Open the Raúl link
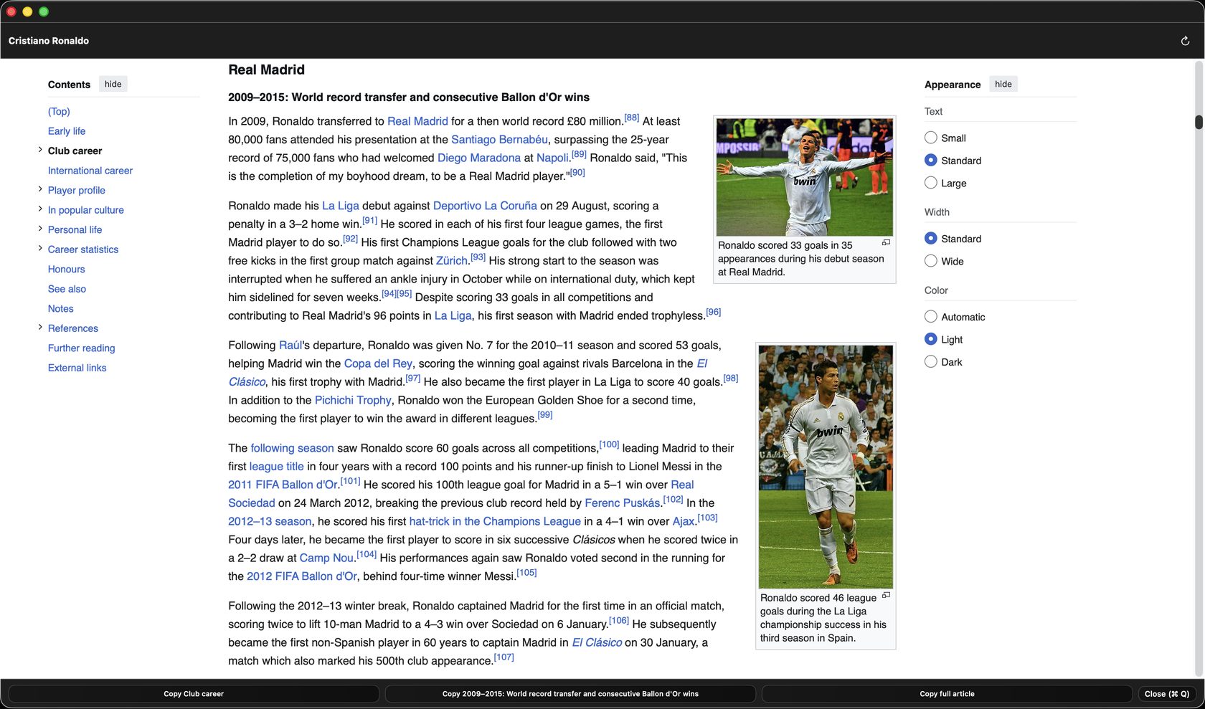The width and height of the screenshot is (1205, 709). coord(291,346)
